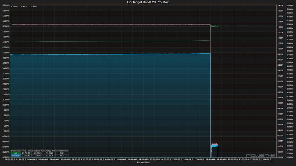Click the Energy Wh column header
This screenshot has height=166, width=296.
(50, 151)
